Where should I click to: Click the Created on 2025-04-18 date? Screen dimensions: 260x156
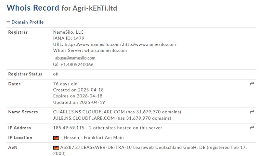[x=78, y=90]
